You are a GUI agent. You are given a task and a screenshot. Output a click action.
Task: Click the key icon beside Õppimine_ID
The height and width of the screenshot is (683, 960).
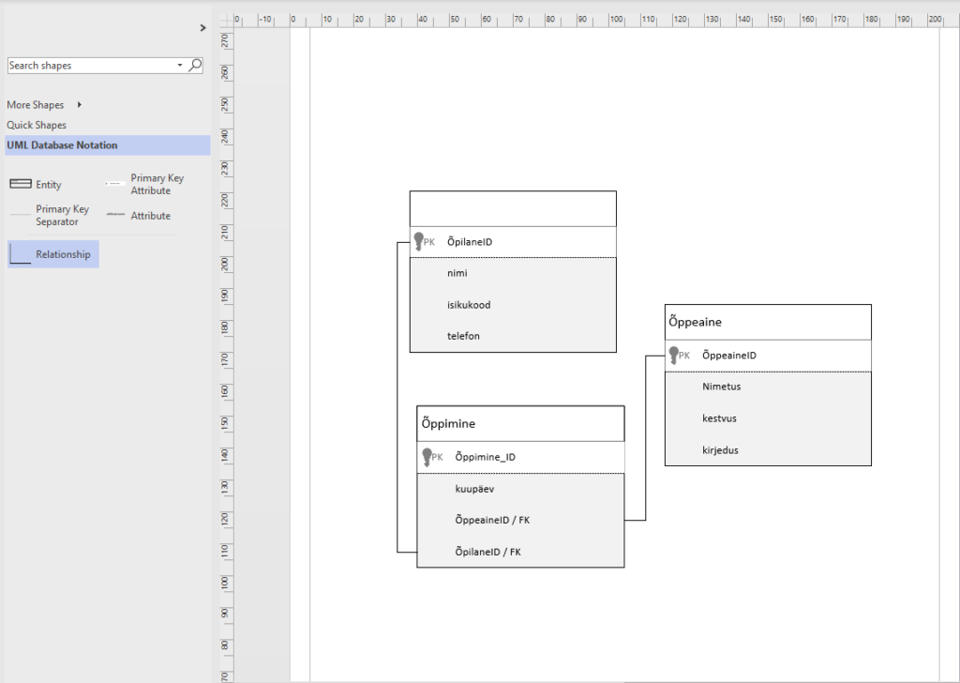coord(427,457)
